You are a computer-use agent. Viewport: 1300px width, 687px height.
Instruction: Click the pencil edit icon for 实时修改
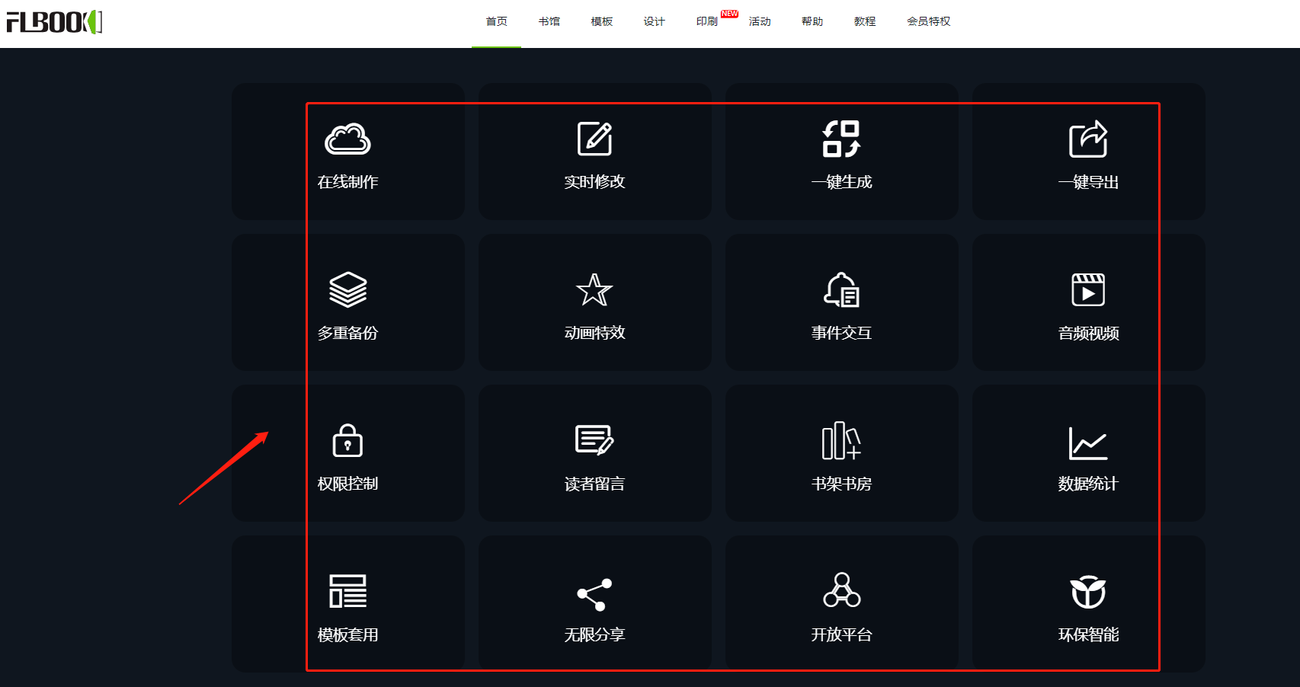point(594,139)
